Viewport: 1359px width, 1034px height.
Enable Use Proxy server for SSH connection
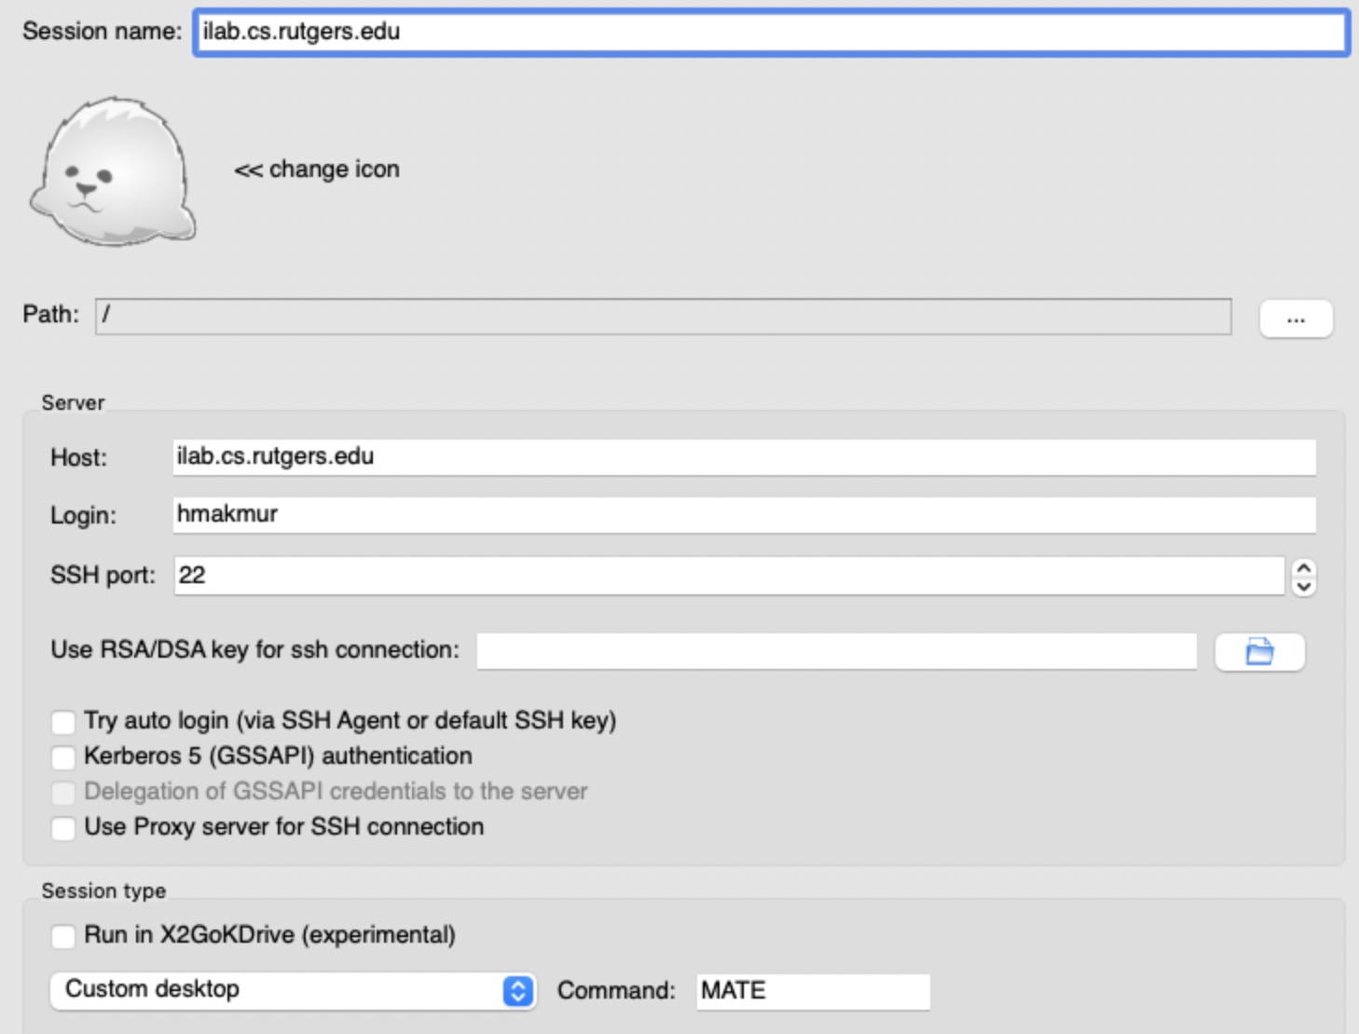click(63, 828)
